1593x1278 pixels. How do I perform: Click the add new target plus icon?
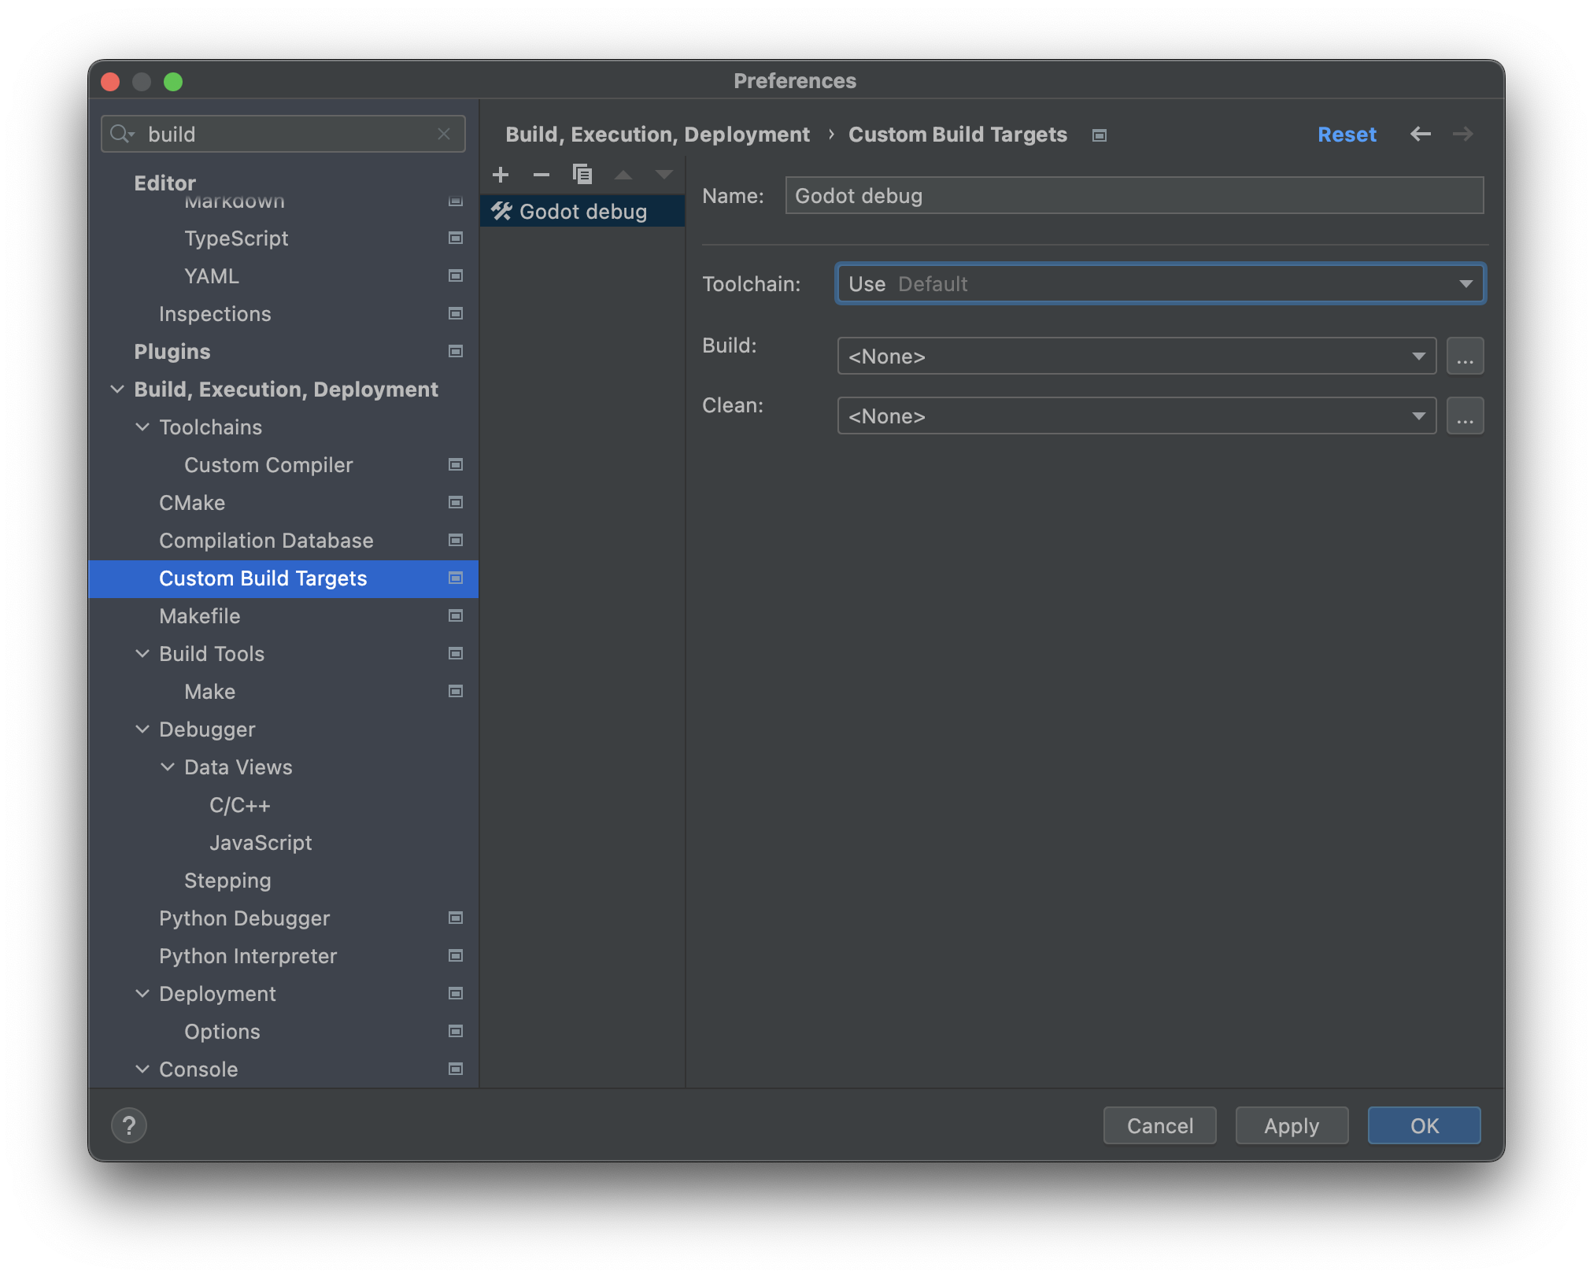502,173
